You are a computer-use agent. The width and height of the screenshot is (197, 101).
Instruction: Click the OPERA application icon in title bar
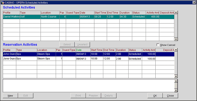point(2,2)
